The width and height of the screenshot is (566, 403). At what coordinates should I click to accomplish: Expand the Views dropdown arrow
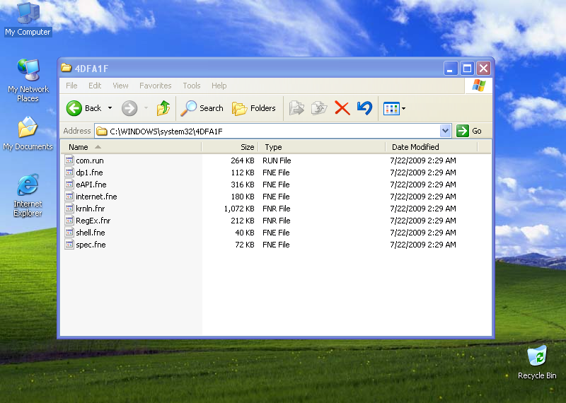click(x=403, y=108)
